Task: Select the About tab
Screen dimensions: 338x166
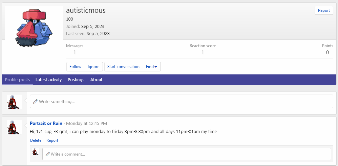Action: point(96,80)
